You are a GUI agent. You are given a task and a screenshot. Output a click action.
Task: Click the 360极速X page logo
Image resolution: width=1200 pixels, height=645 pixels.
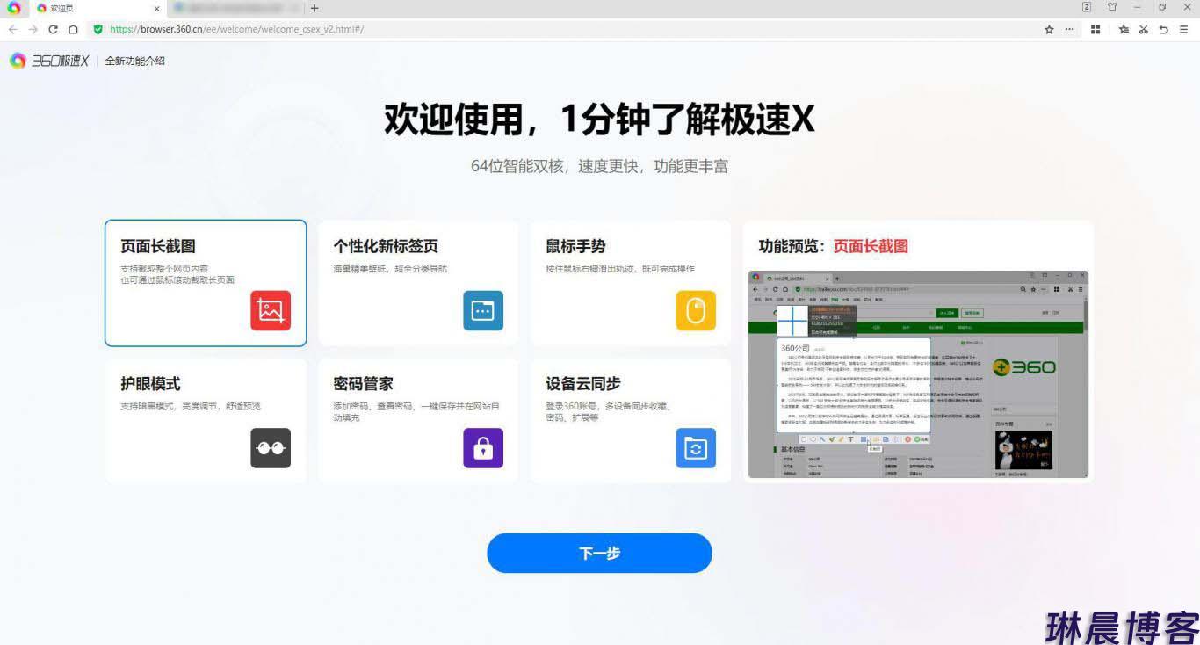[x=49, y=61]
